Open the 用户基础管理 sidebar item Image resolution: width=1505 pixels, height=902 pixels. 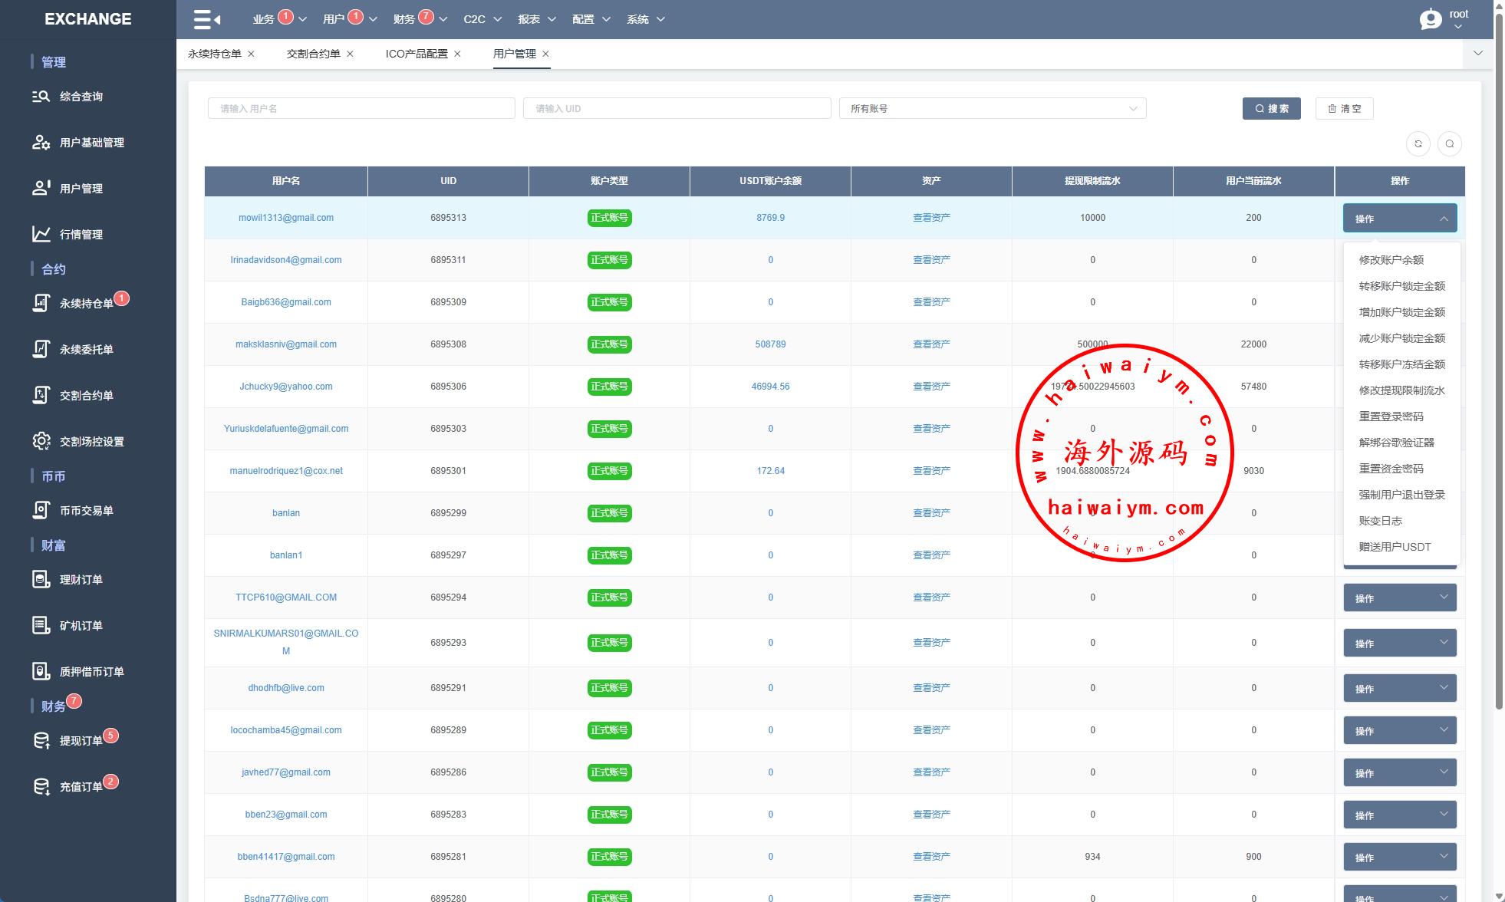[91, 143]
